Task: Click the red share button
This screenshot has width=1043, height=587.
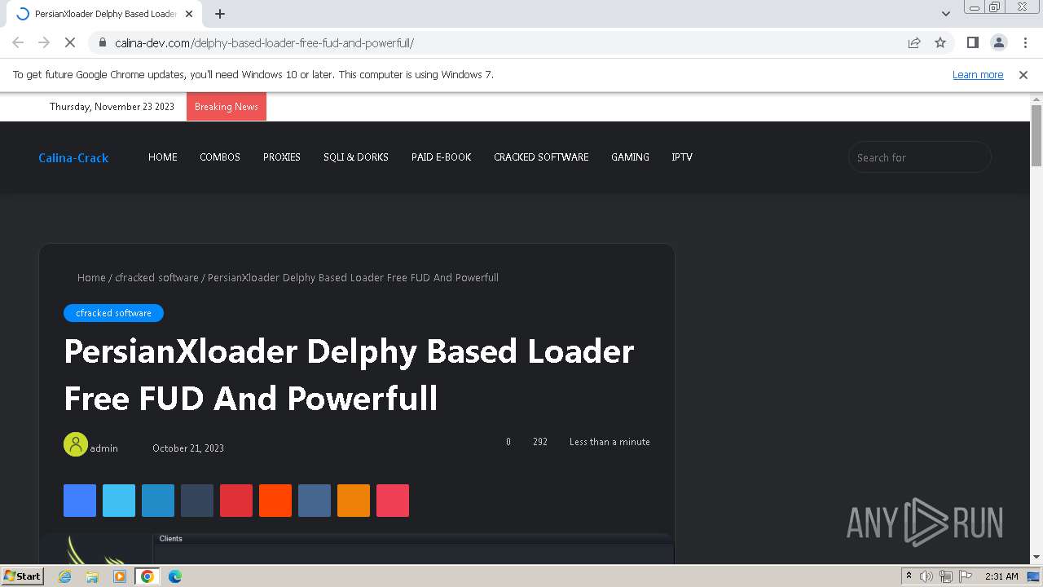Action: 236,501
